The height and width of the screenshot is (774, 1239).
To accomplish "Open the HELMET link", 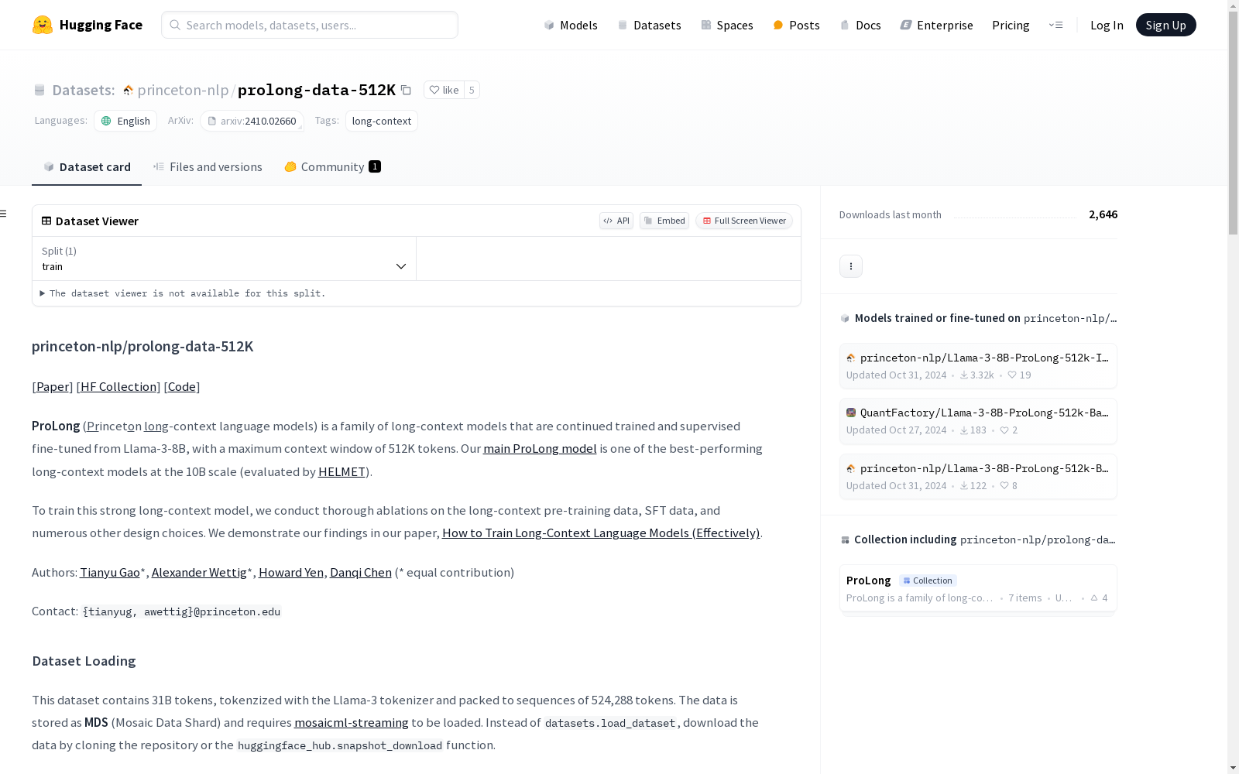I will (x=341, y=471).
